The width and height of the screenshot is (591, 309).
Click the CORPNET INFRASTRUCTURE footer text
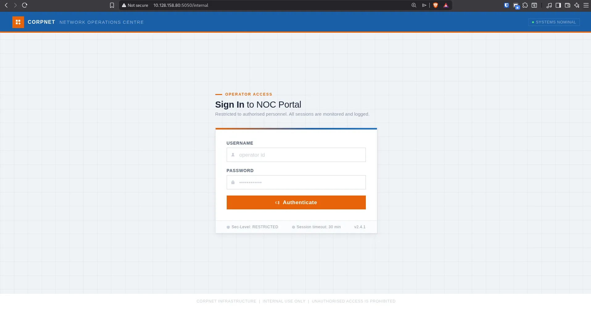pyautogui.click(x=226, y=301)
